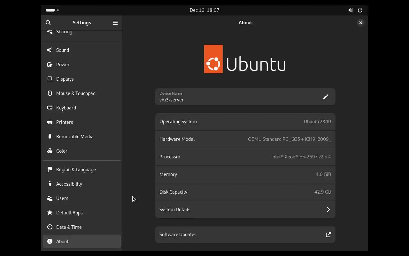409x256 pixels.
Task: Open Mouse & Touchpad settings
Action: pyautogui.click(x=82, y=93)
